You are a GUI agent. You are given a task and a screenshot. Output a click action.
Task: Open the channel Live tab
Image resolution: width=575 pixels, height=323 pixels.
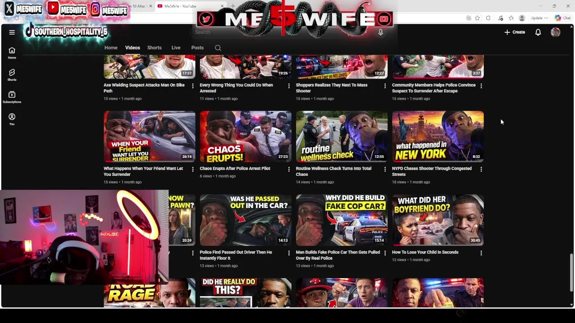tap(176, 48)
